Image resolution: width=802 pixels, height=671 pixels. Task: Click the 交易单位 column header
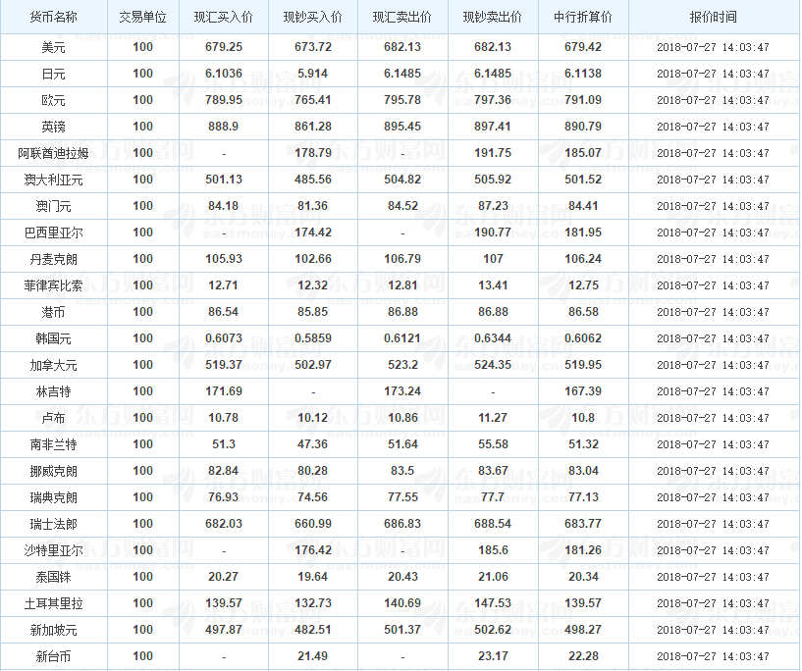coord(142,18)
